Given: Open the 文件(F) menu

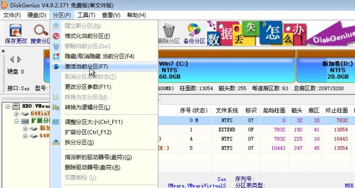Looking at the screenshot, I should 12,16.
